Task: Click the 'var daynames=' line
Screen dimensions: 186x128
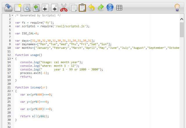Action: pos(63,44)
